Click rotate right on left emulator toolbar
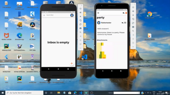The image size is (170, 95). pyautogui.click(x=80, y=24)
